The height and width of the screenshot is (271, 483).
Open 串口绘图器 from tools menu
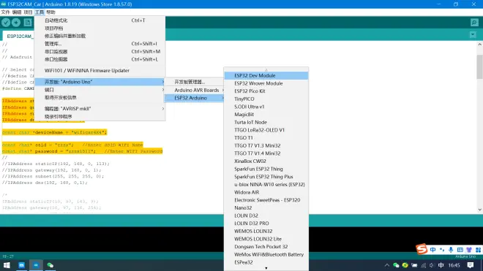[x=100, y=59]
